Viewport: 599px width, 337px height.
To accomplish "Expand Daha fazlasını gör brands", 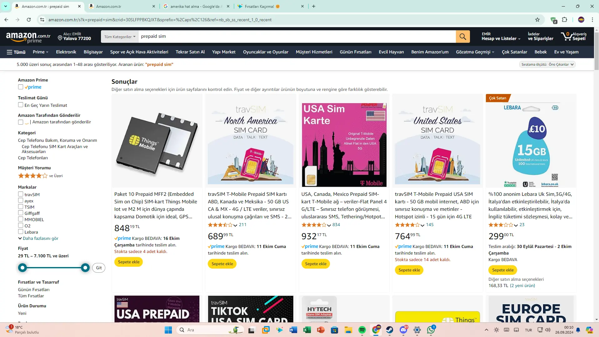I will point(38,238).
